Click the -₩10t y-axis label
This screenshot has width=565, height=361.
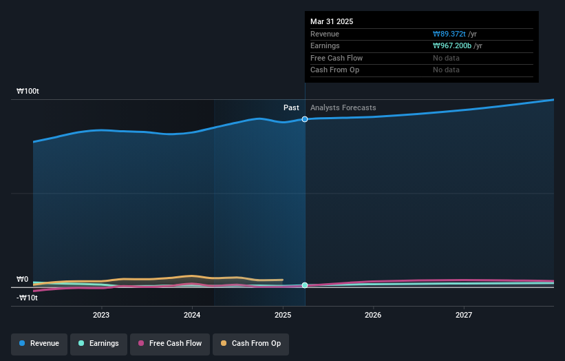tap(27, 298)
